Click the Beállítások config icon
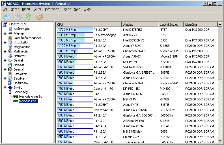 pos(10,83)
